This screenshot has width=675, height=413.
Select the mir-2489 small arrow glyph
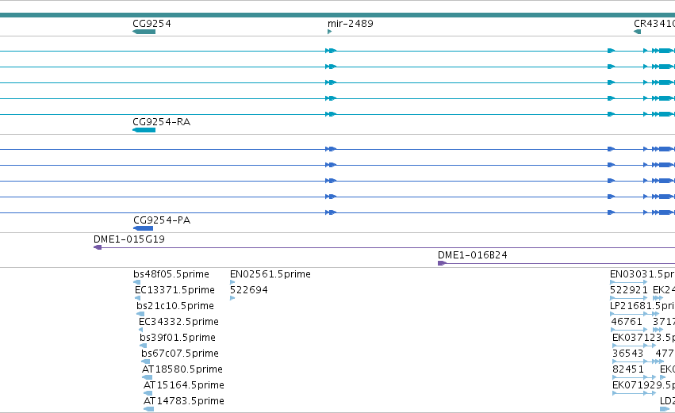(329, 32)
